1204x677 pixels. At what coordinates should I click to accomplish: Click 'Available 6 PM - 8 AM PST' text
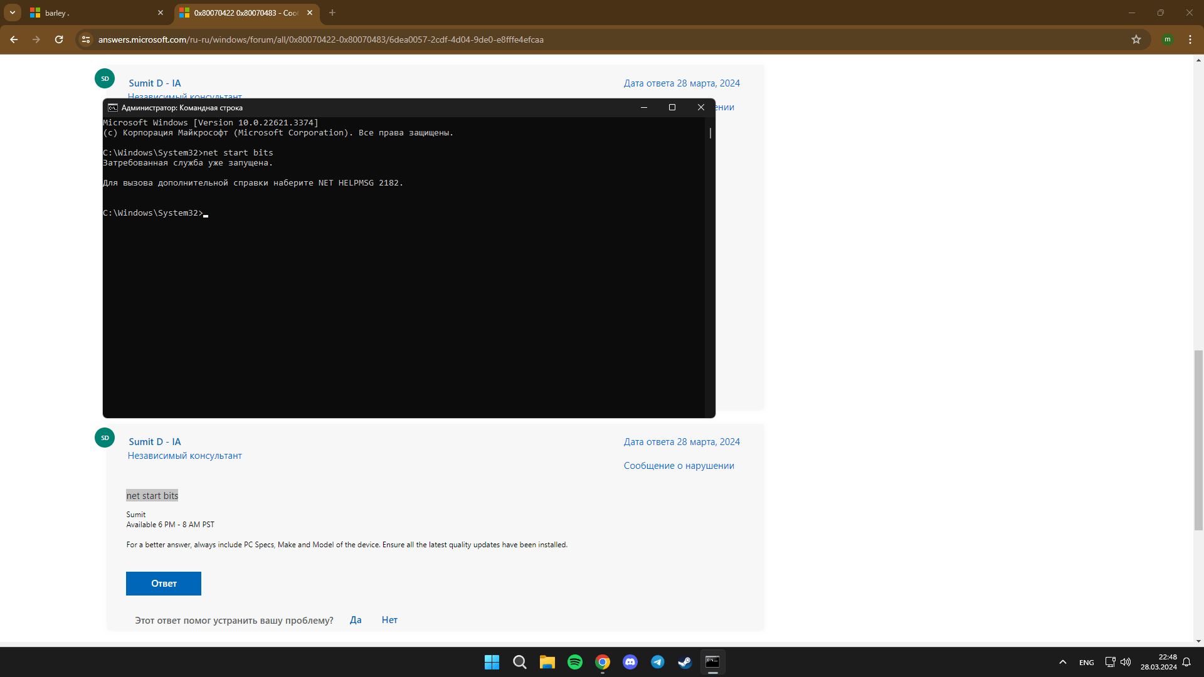click(x=171, y=525)
